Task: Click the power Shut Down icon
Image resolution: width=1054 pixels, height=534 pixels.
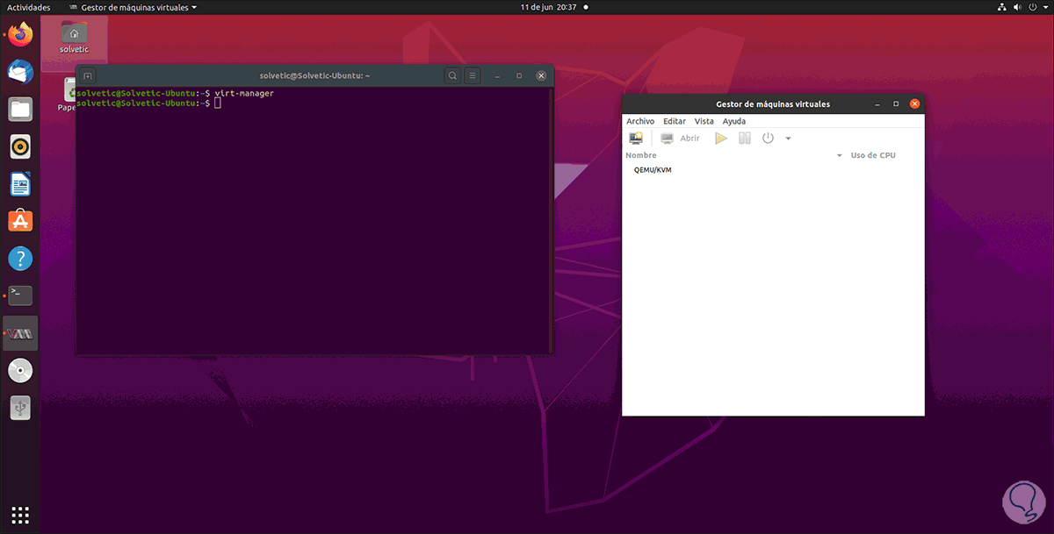Action: 768,139
